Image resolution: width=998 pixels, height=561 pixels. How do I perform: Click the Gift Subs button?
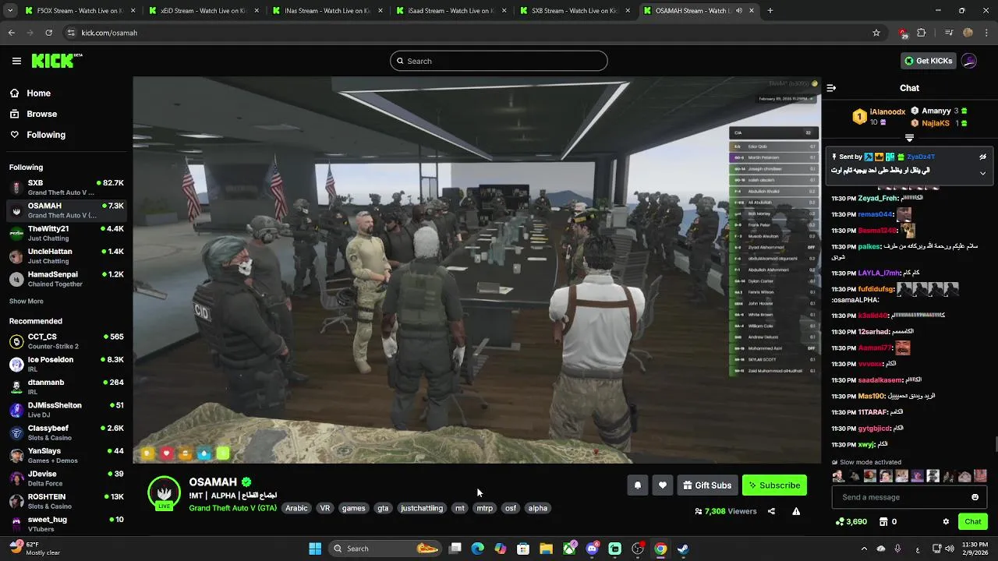tap(707, 485)
